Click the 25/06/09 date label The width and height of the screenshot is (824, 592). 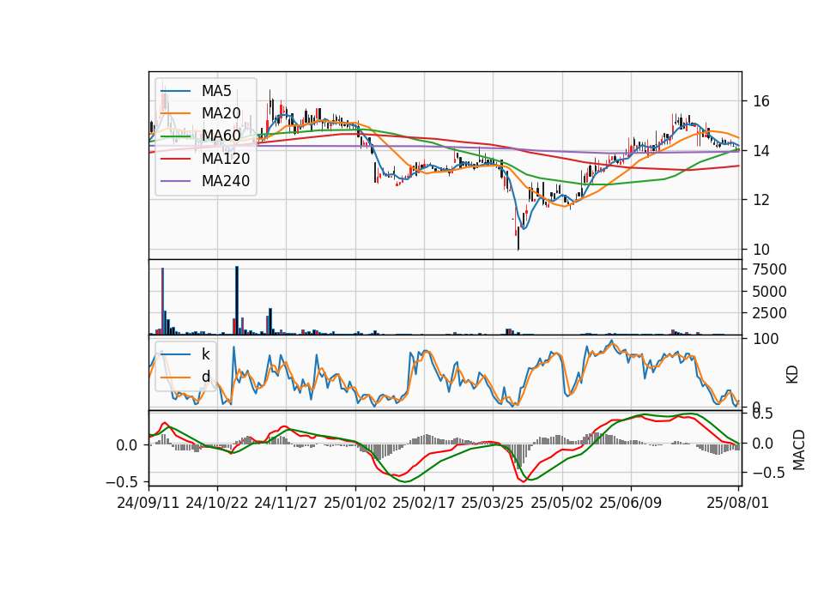pyautogui.click(x=631, y=503)
